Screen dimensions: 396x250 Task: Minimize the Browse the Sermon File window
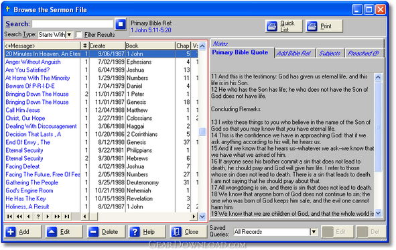(x=357, y=9)
